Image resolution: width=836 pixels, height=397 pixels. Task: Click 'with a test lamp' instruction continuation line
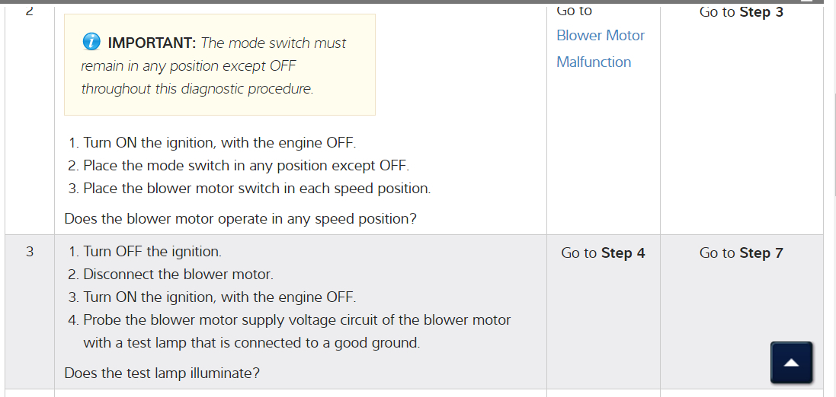coord(251,343)
